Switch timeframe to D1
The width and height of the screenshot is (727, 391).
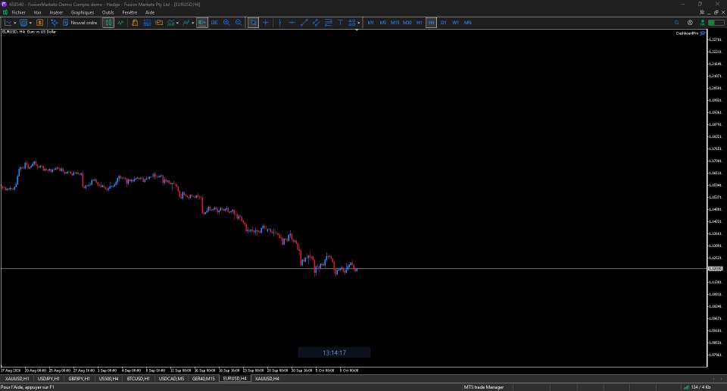pyautogui.click(x=443, y=22)
